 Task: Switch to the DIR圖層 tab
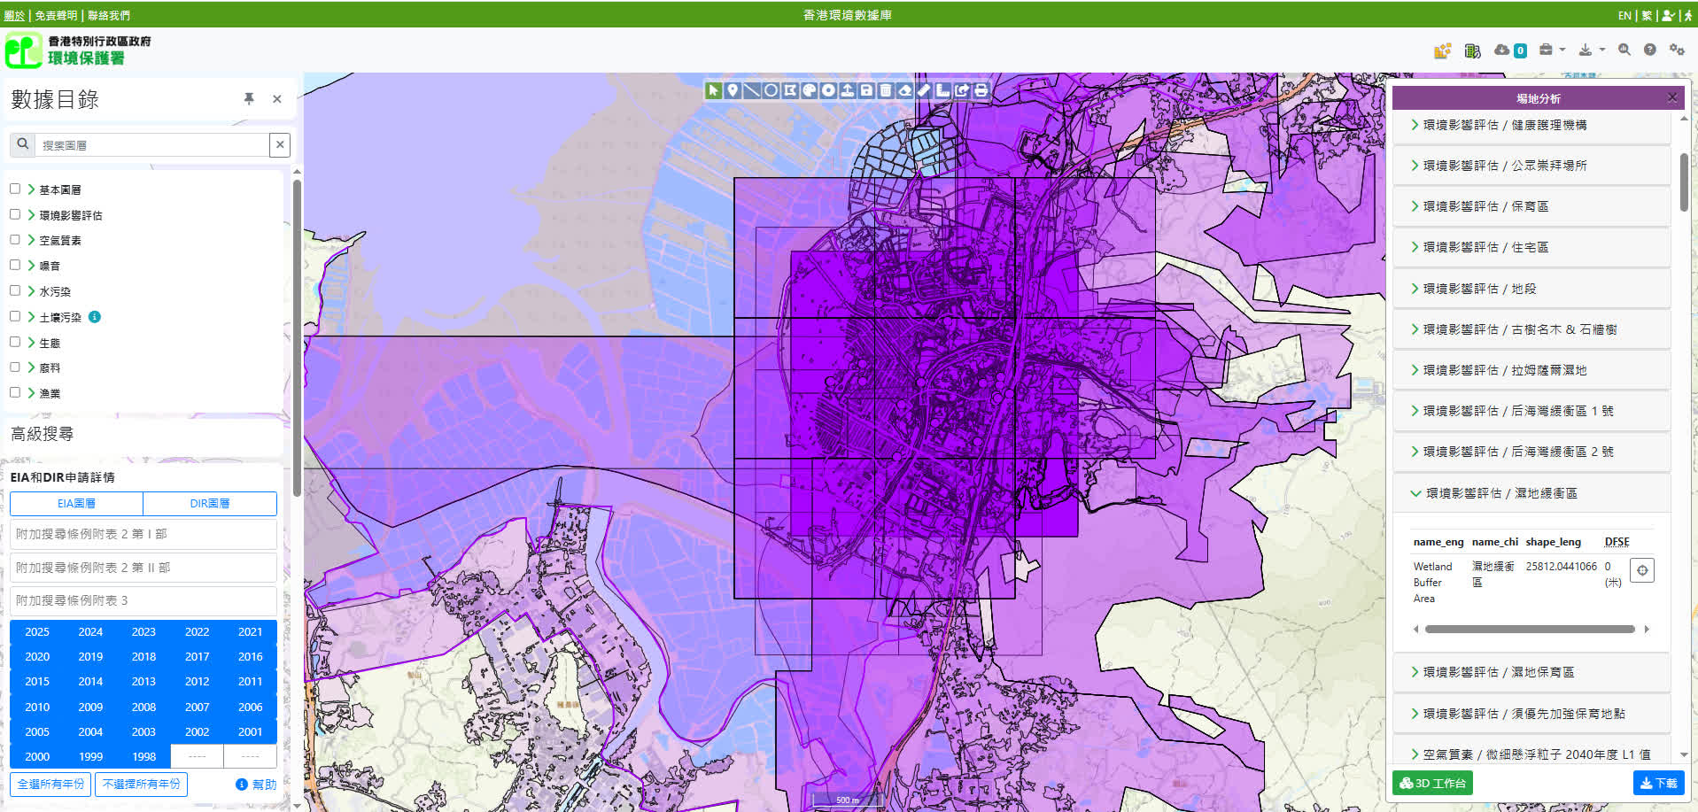210,504
